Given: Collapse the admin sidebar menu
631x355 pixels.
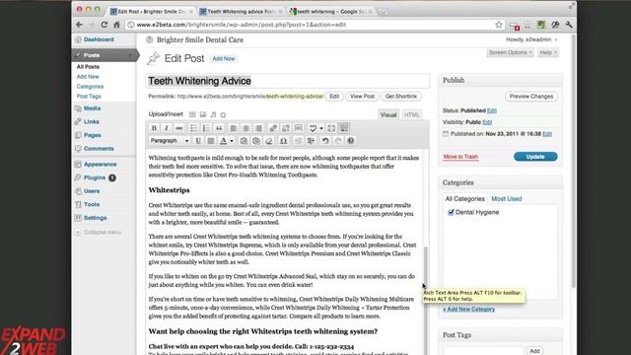Looking at the screenshot, I should coord(99,233).
